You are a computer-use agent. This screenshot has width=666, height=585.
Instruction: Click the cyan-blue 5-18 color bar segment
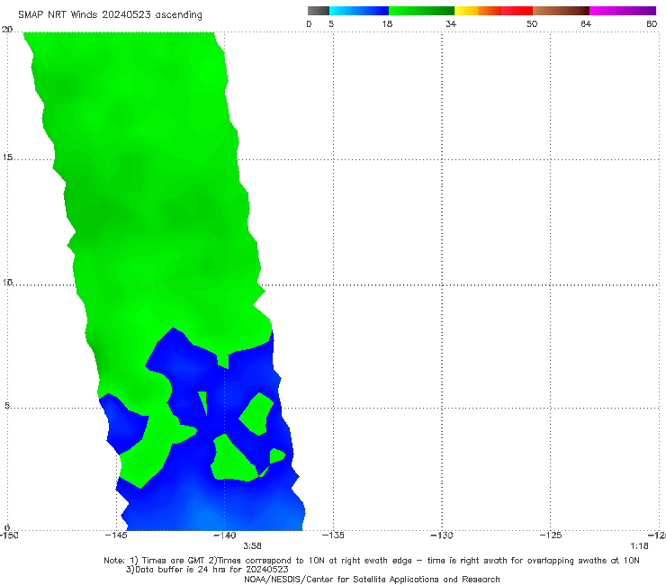click(x=359, y=11)
